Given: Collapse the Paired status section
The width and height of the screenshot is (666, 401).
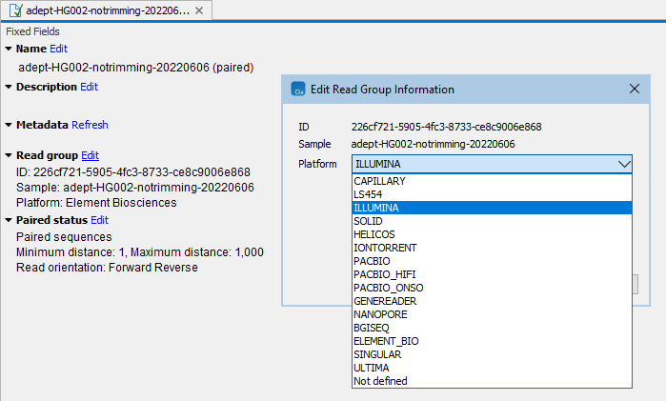Looking at the screenshot, I should 9,220.
